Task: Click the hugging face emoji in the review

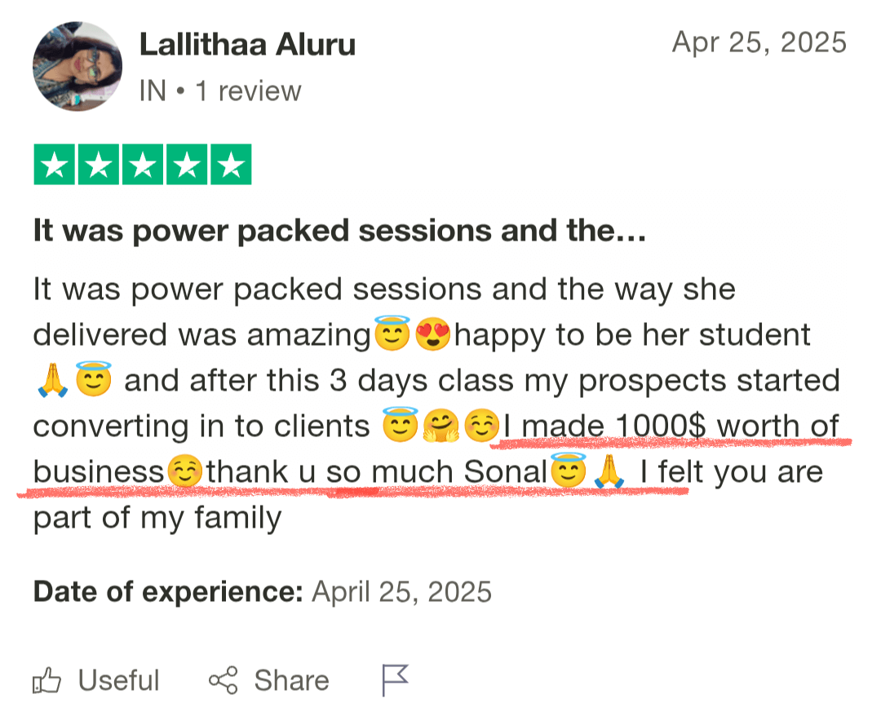Action: 440,427
